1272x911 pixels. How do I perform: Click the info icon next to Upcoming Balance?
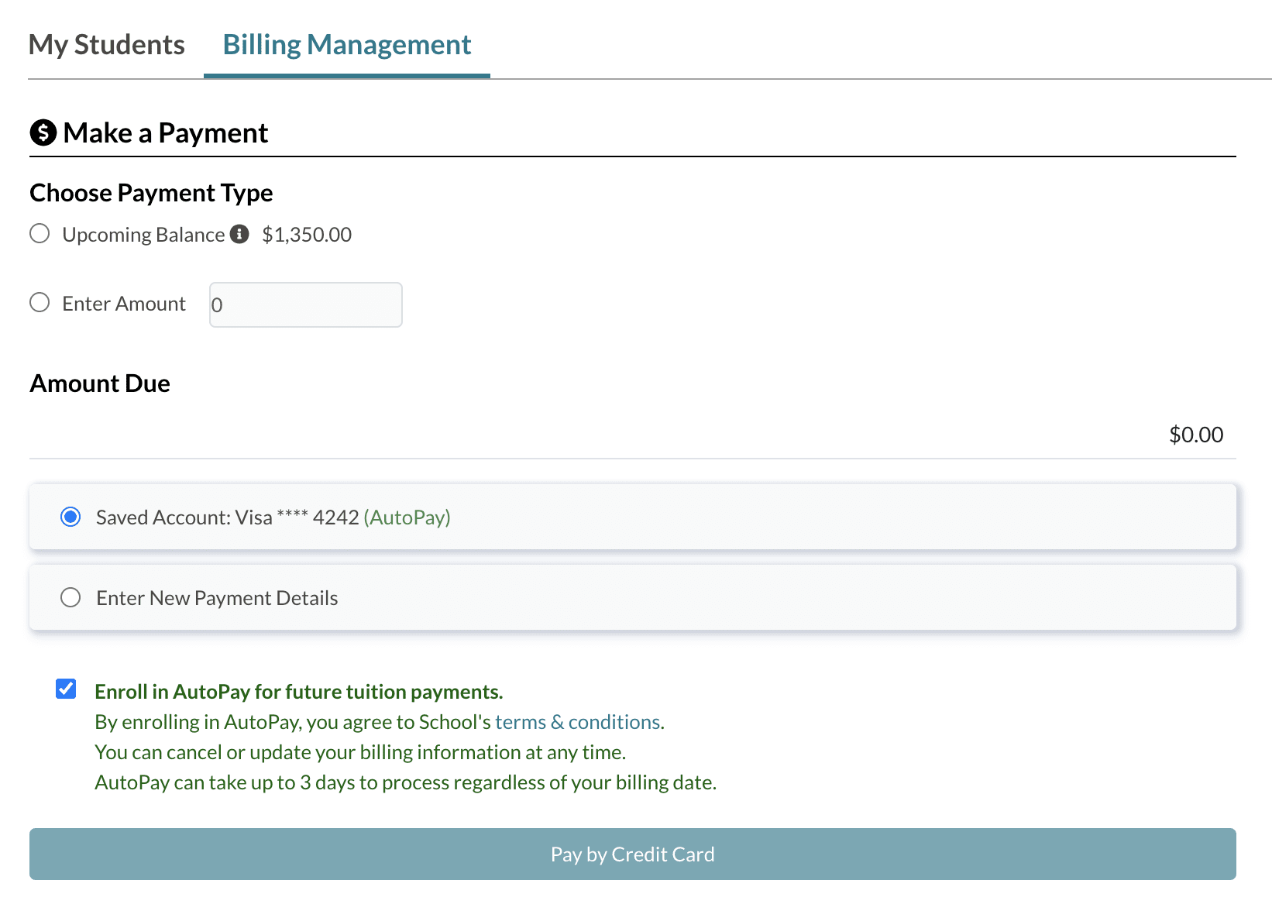point(240,232)
